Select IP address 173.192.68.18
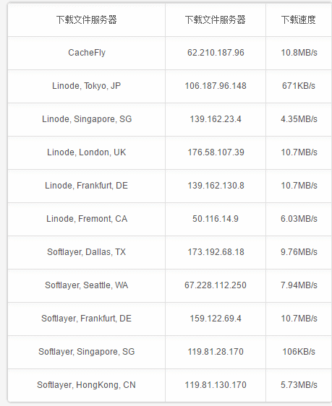Image resolution: width=332 pixels, height=406 pixels. pos(216,252)
